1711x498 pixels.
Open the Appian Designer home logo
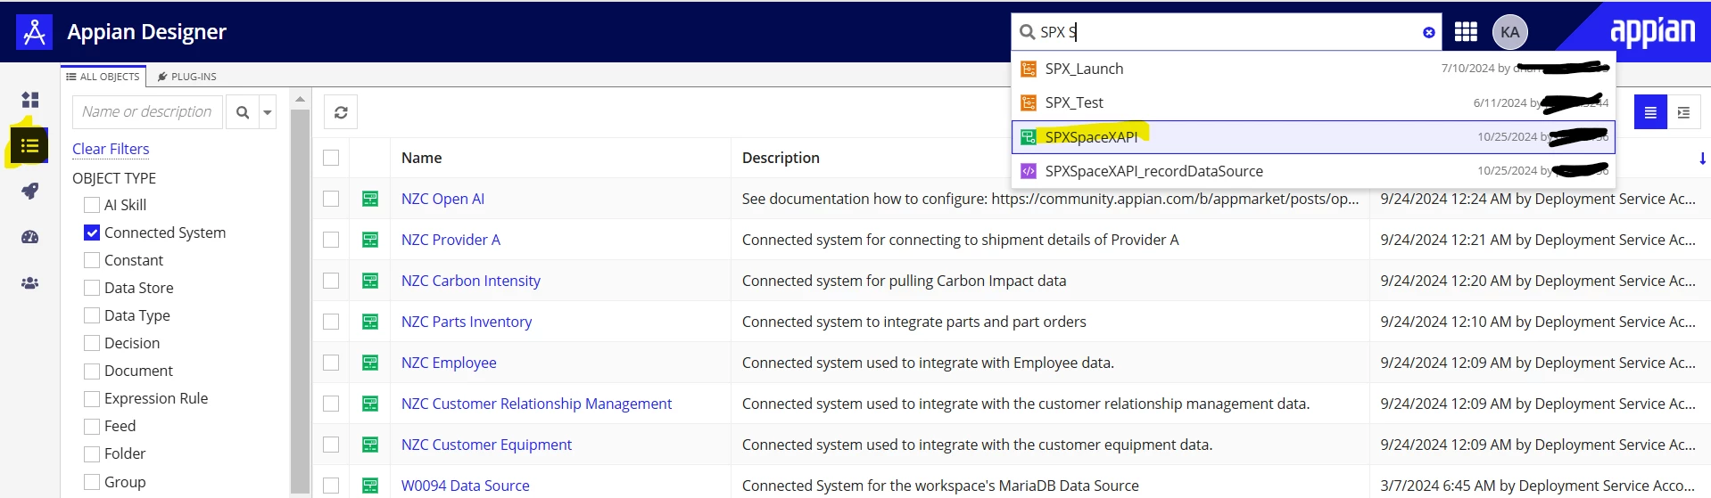(34, 32)
